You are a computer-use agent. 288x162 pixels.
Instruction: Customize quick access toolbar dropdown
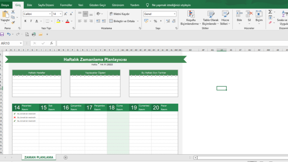pyautogui.click(x=47, y=34)
